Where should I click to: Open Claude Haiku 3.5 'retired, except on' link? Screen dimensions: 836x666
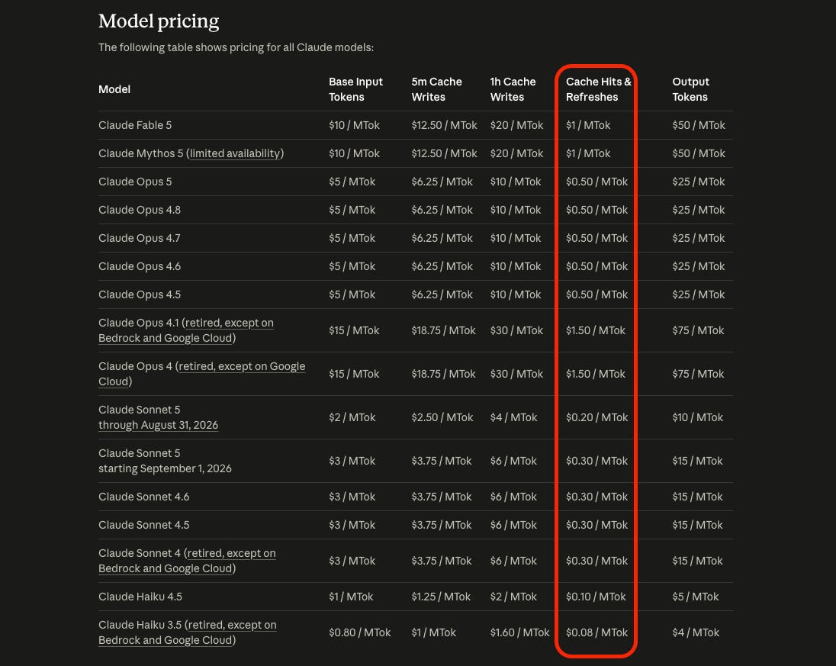coord(232,625)
